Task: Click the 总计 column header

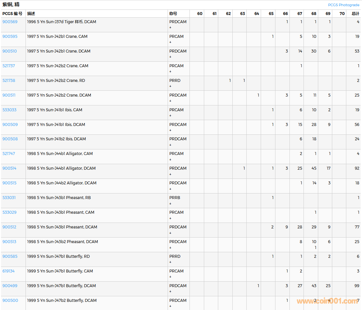Action: [x=355, y=14]
